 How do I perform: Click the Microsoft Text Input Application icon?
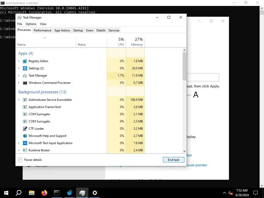click(25, 143)
